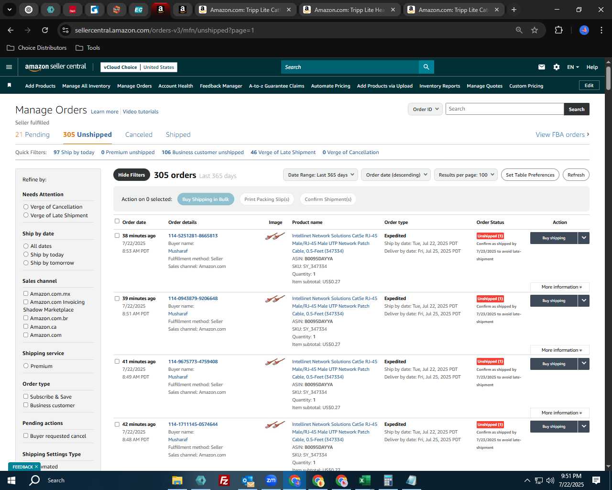Open Order date (descending) sort dropdown
Viewport: 612px width, 490px height.
click(396, 175)
